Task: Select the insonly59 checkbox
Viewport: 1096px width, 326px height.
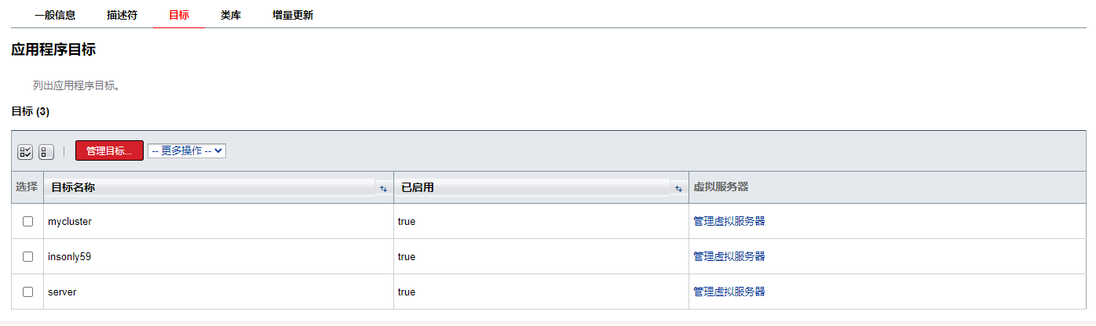Action: coord(28,256)
